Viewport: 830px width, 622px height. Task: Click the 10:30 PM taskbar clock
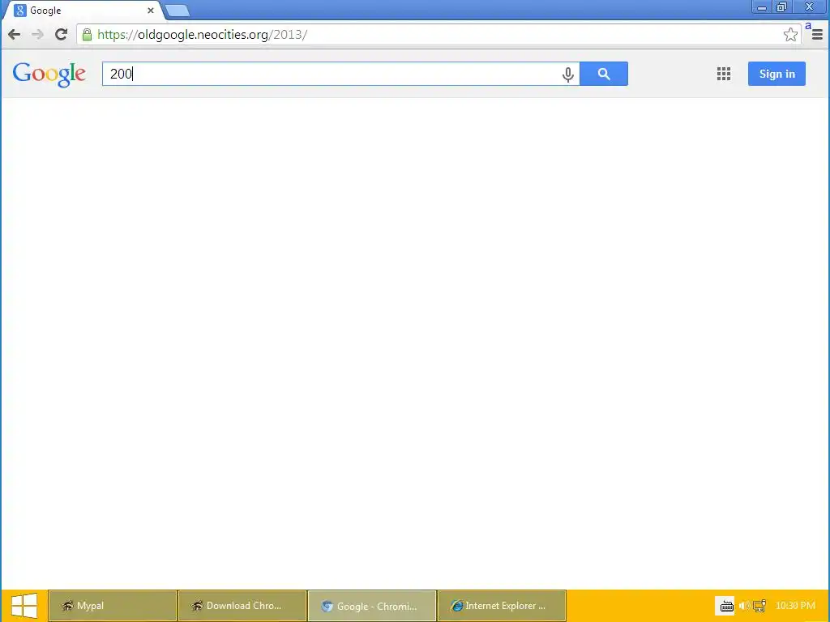pos(795,606)
